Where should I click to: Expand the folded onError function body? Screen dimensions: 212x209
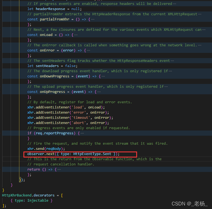(89, 50)
